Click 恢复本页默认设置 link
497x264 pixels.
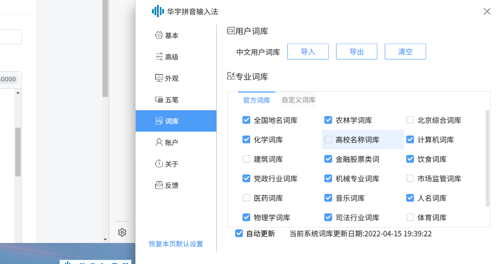176,244
